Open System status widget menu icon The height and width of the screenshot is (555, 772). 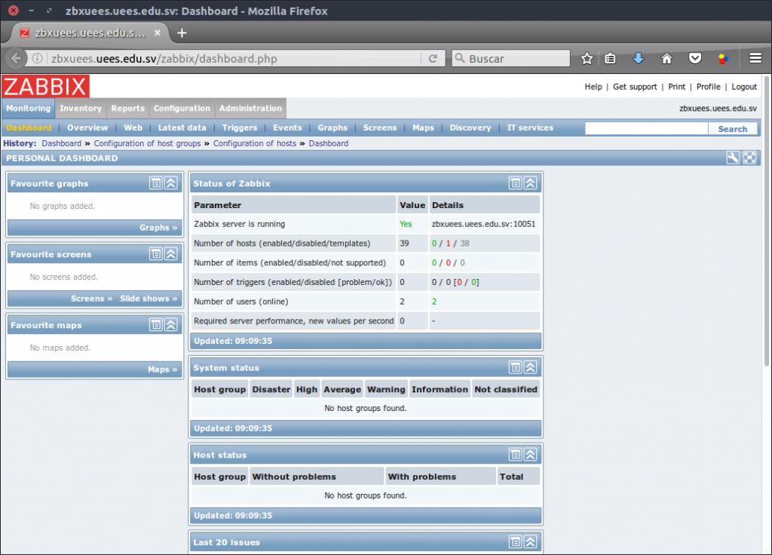pos(516,367)
